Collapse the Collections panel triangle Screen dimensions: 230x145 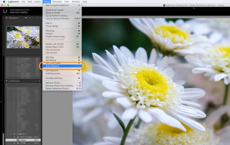[6, 81]
